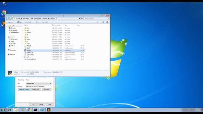Sort files by Date modified header
This screenshot has height=114, width=203.
coord(56,25)
